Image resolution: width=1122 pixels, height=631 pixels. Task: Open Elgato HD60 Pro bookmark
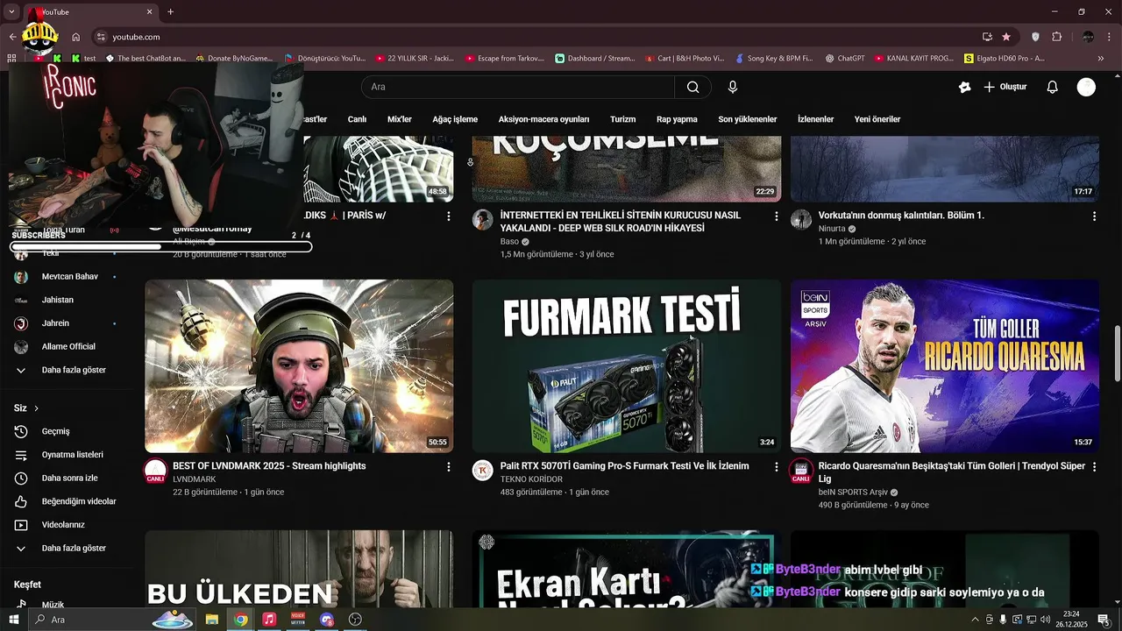tap(1005, 59)
